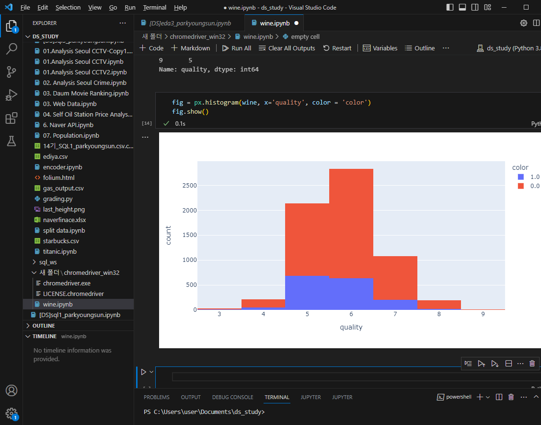Expand the sql_ws folder

coord(78,262)
